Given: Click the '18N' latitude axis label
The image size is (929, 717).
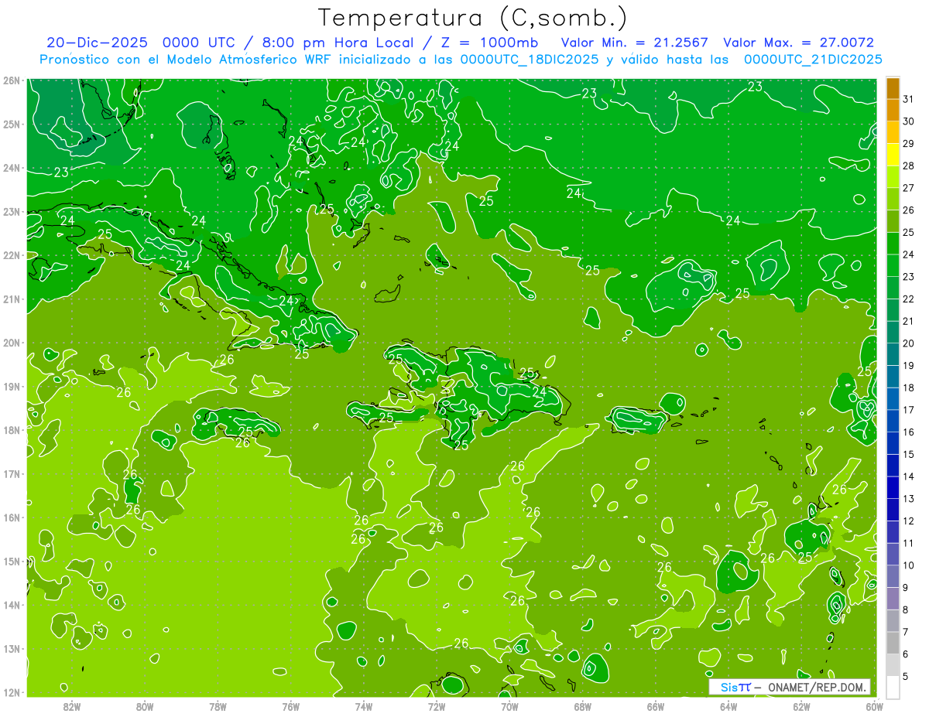Looking at the screenshot, I should 12,430.
